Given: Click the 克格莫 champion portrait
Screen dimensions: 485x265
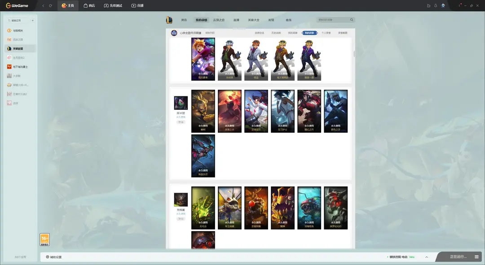Looking at the screenshot, I should point(181,200).
